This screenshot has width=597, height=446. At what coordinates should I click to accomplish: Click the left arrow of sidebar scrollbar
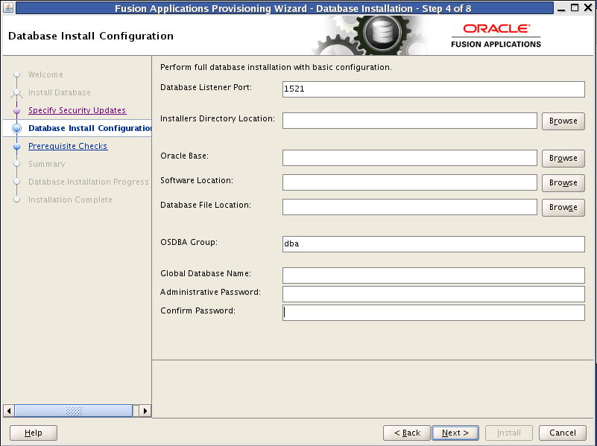point(9,411)
